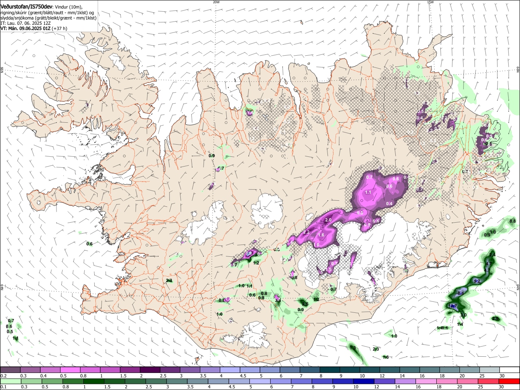The height and width of the screenshot is (390, 520).
Task: Click the 8.8 precipitation value offshore
Action: pos(461,293)
